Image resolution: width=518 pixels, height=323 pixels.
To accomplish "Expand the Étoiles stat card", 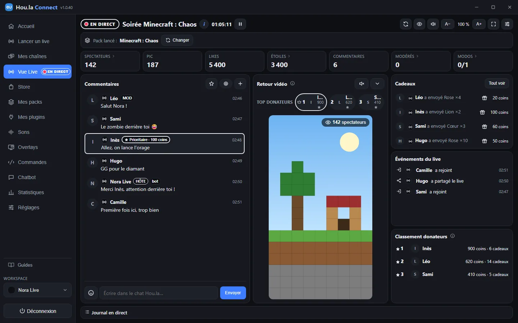I will pyautogui.click(x=297, y=61).
